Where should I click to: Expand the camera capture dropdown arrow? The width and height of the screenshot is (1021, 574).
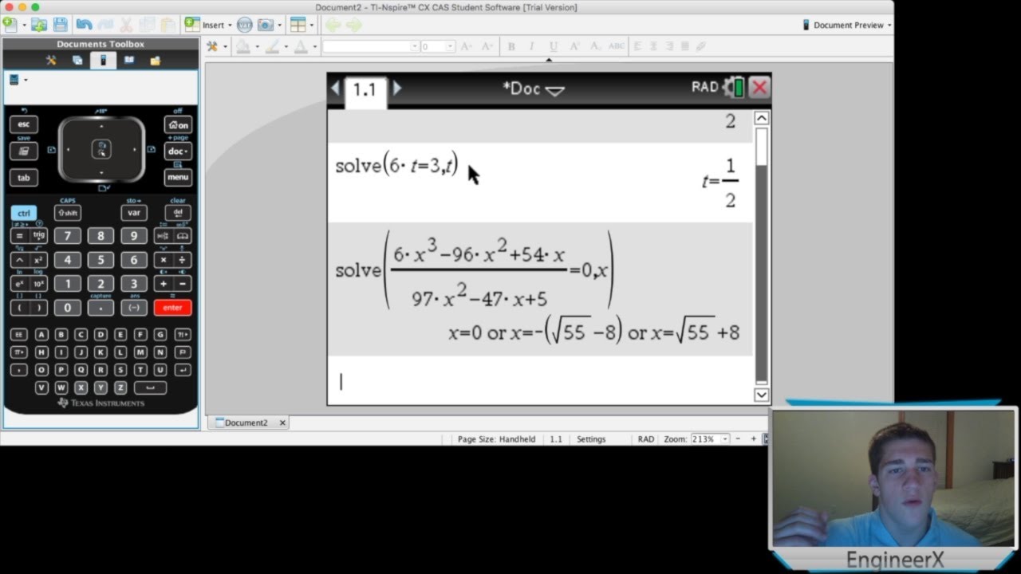[x=279, y=26]
